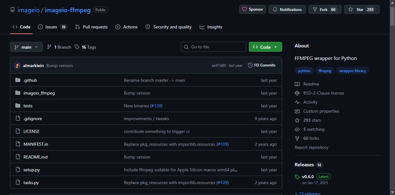Click the .github folder icon
This screenshot has height=195, width=395.
18,80
